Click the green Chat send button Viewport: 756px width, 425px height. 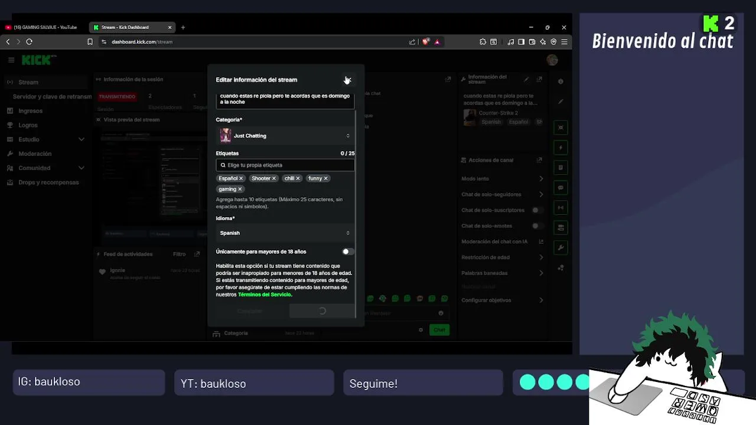tap(439, 329)
